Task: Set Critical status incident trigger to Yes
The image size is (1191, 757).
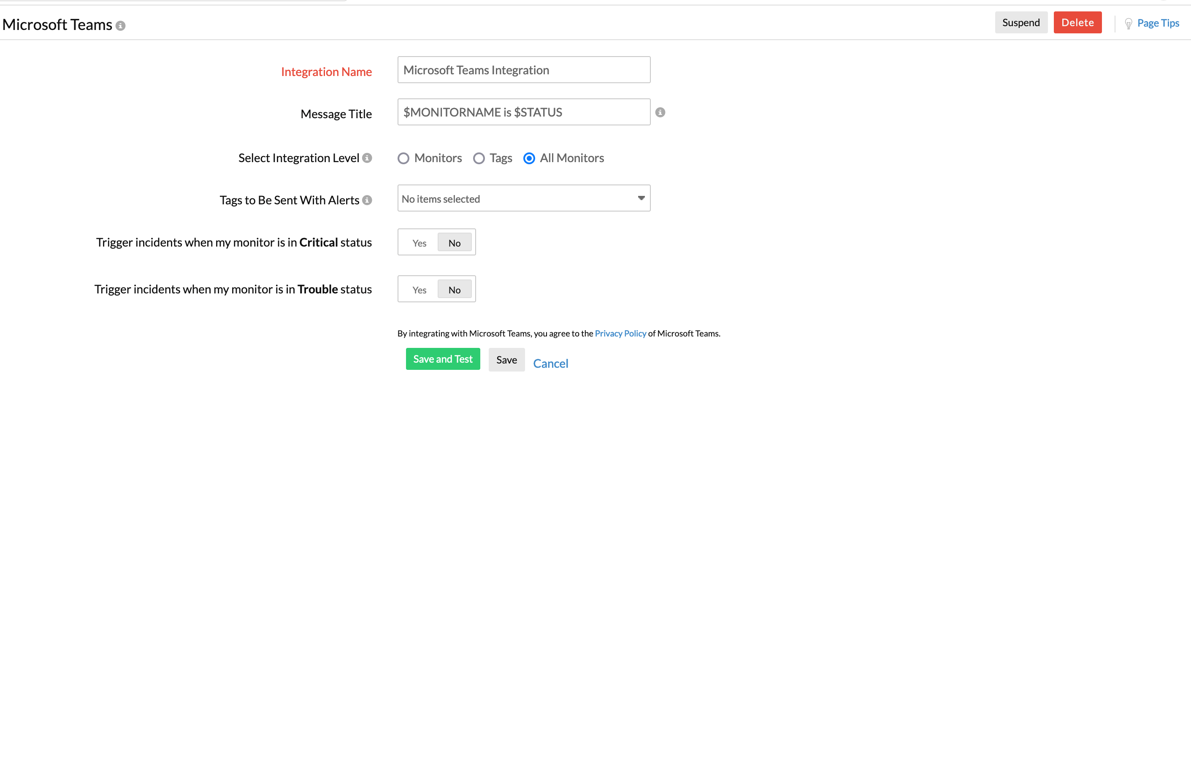Action: [419, 243]
